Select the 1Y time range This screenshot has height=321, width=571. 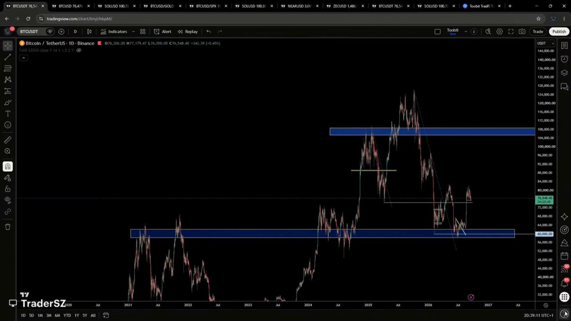coord(77,315)
